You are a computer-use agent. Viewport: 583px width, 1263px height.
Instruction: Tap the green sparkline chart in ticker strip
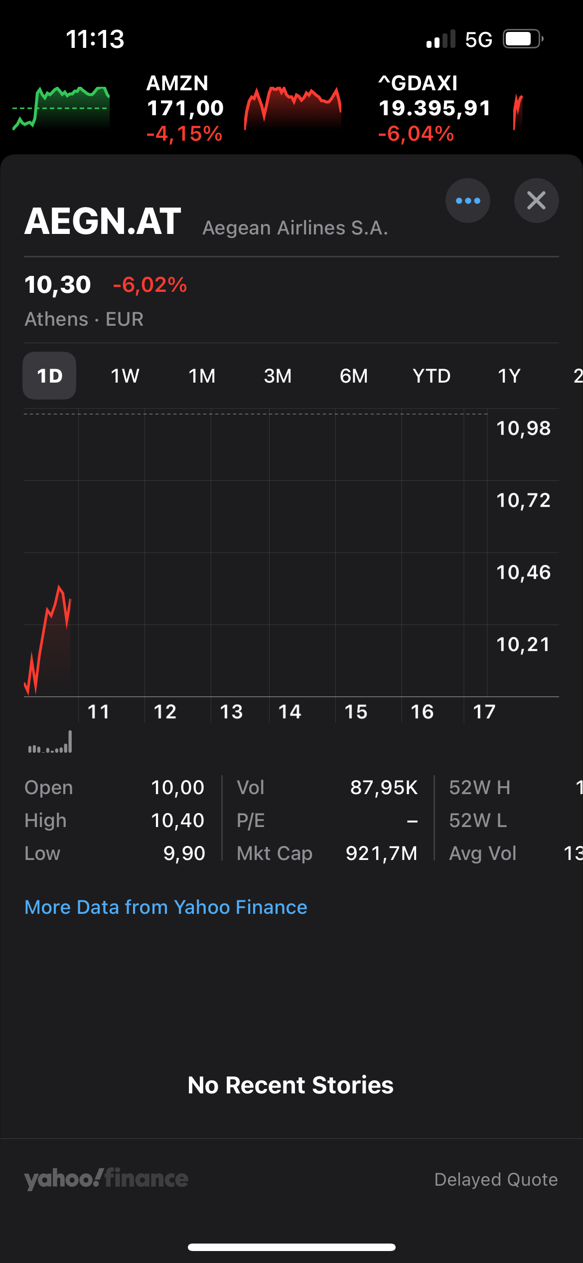(61, 108)
